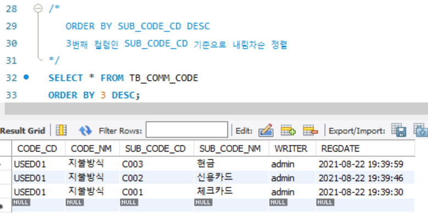Select cell C001 in SUB_CODE_CD column

(157, 192)
